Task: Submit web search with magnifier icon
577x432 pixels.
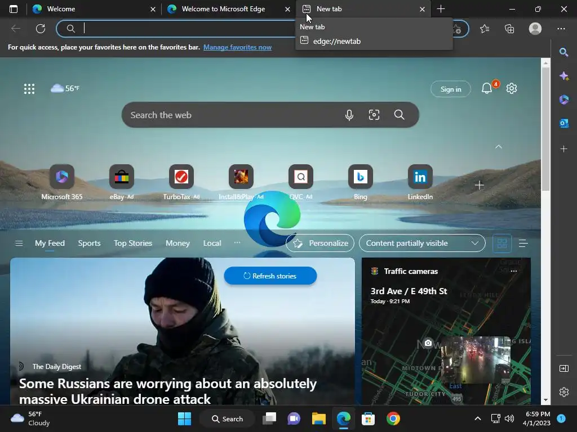Action: pos(400,115)
